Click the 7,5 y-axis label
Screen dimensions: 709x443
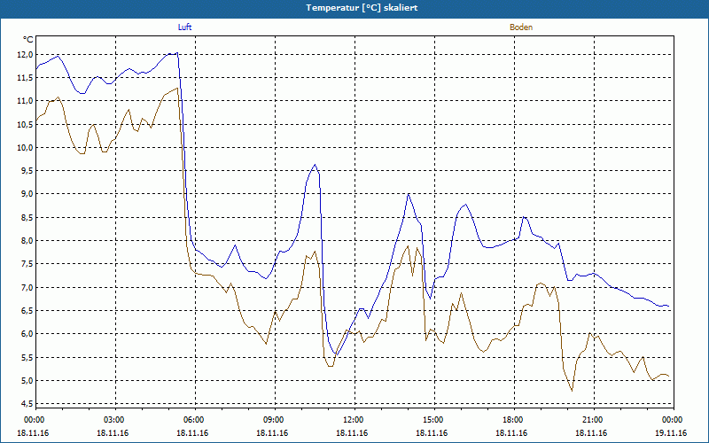pyautogui.click(x=27, y=264)
